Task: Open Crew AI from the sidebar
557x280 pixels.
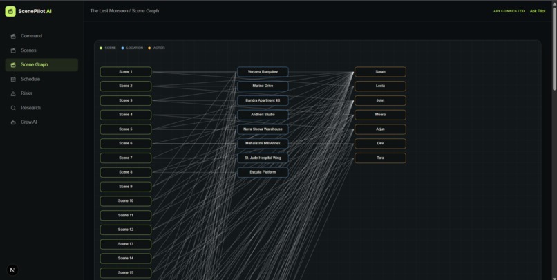Action: pos(41,122)
